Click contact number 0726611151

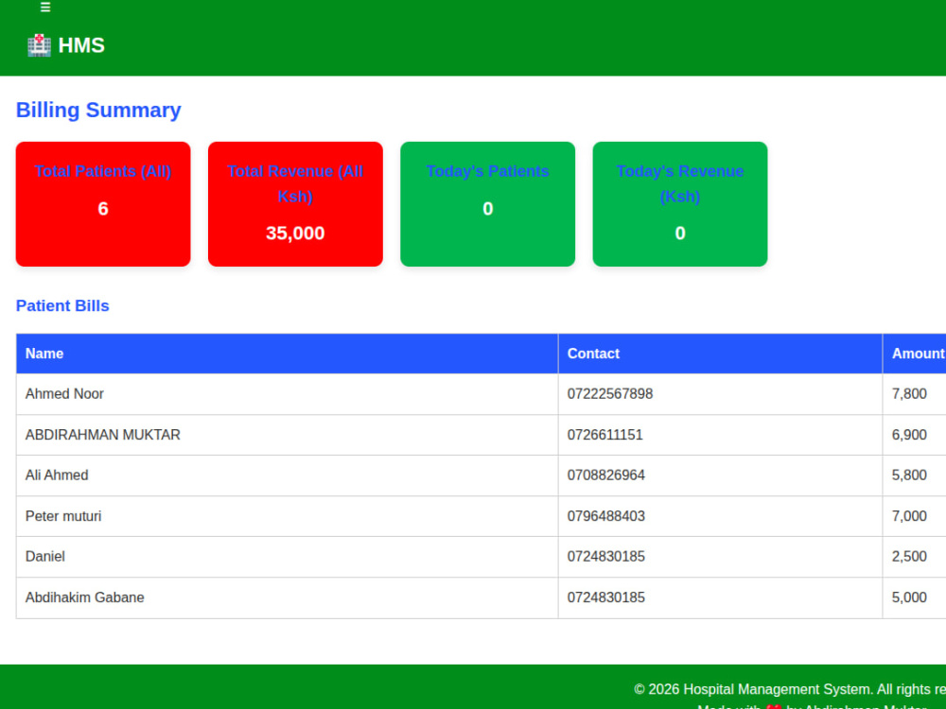click(605, 435)
